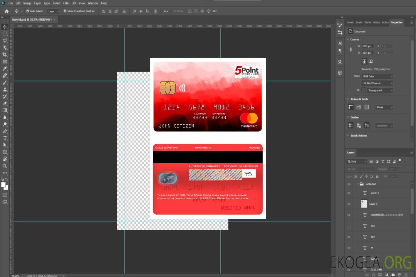Viewport: 416px width, 277px height.
Task: Open the Auto-Select Layer dropdown
Action: (53, 12)
